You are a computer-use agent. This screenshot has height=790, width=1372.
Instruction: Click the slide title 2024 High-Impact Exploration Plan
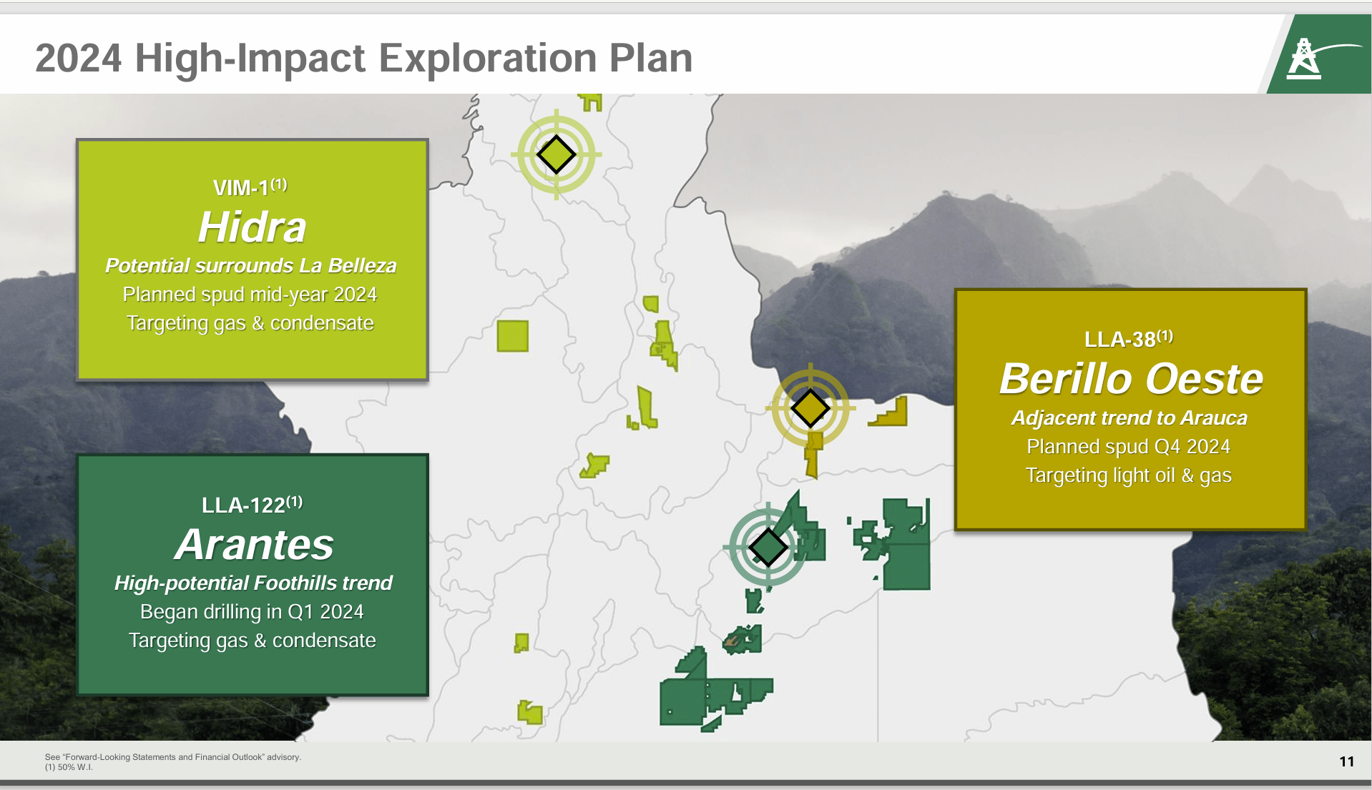(365, 59)
